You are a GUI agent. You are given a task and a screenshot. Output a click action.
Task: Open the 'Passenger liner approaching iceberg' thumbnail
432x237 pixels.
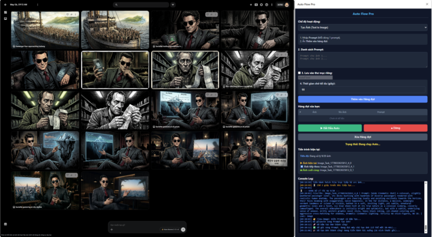click(x=45, y=30)
